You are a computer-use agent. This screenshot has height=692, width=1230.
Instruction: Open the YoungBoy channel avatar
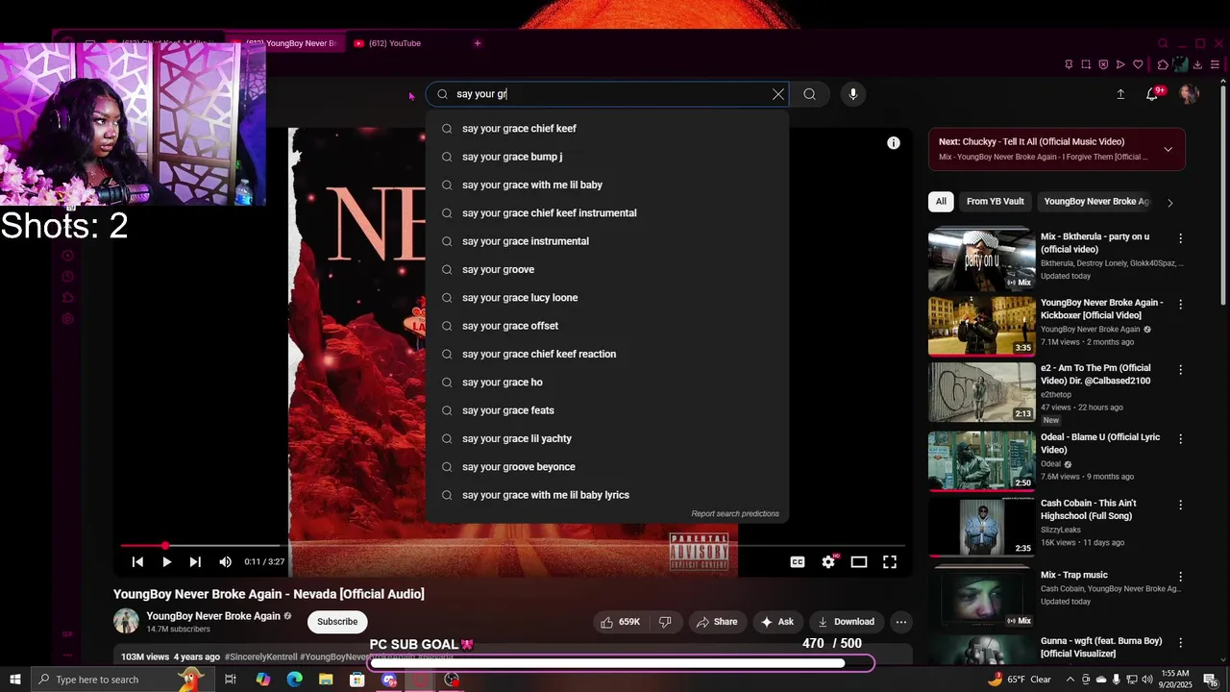point(127,621)
